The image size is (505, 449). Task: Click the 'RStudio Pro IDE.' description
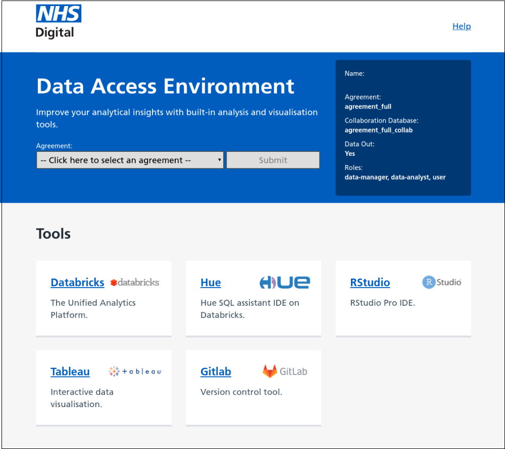point(382,303)
